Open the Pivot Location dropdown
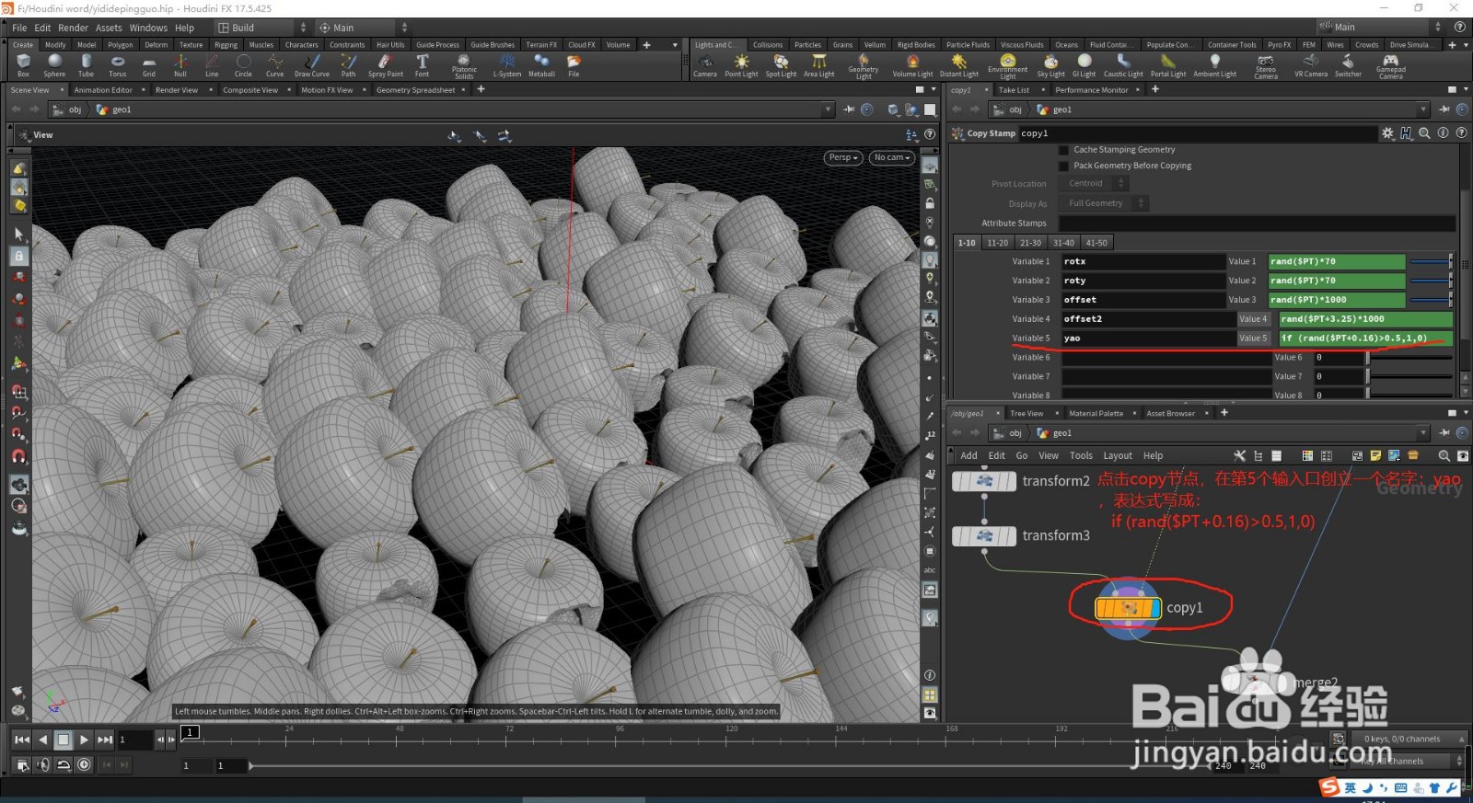The height and width of the screenshot is (803, 1473). 1094,184
